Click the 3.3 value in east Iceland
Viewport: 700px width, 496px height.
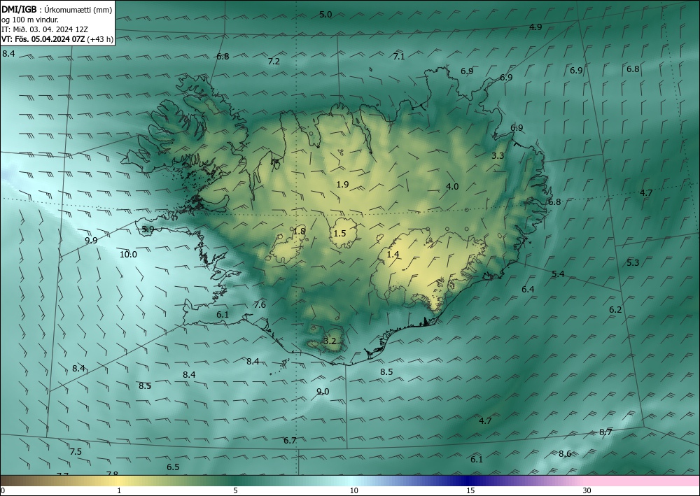pyautogui.click(x=498, y=156)
